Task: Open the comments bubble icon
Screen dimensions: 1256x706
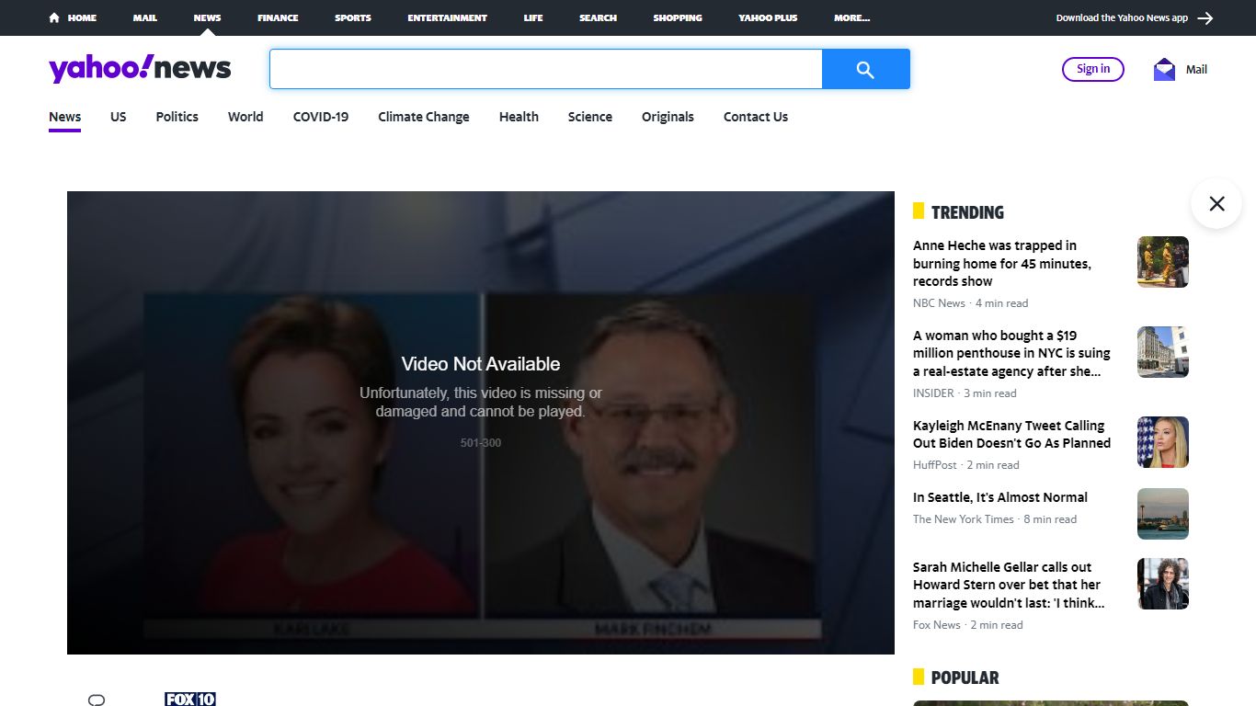Action: pos(97,700)
